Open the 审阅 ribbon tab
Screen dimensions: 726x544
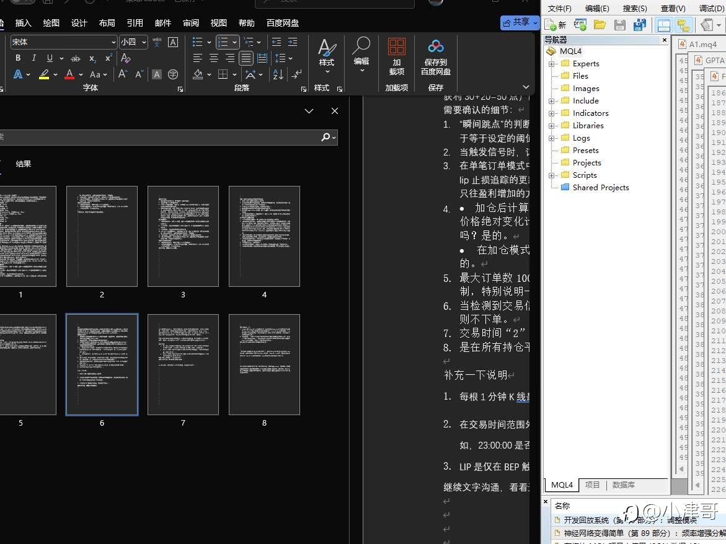pyautogui.click(x=191, y=23)
